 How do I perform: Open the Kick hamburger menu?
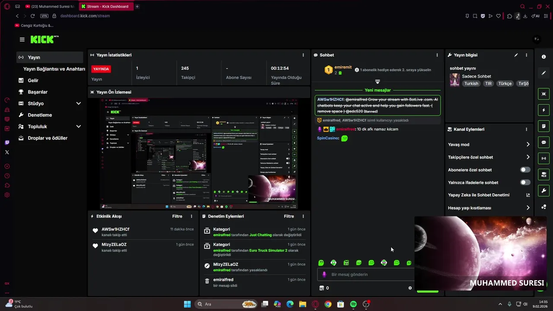(22, 39)
